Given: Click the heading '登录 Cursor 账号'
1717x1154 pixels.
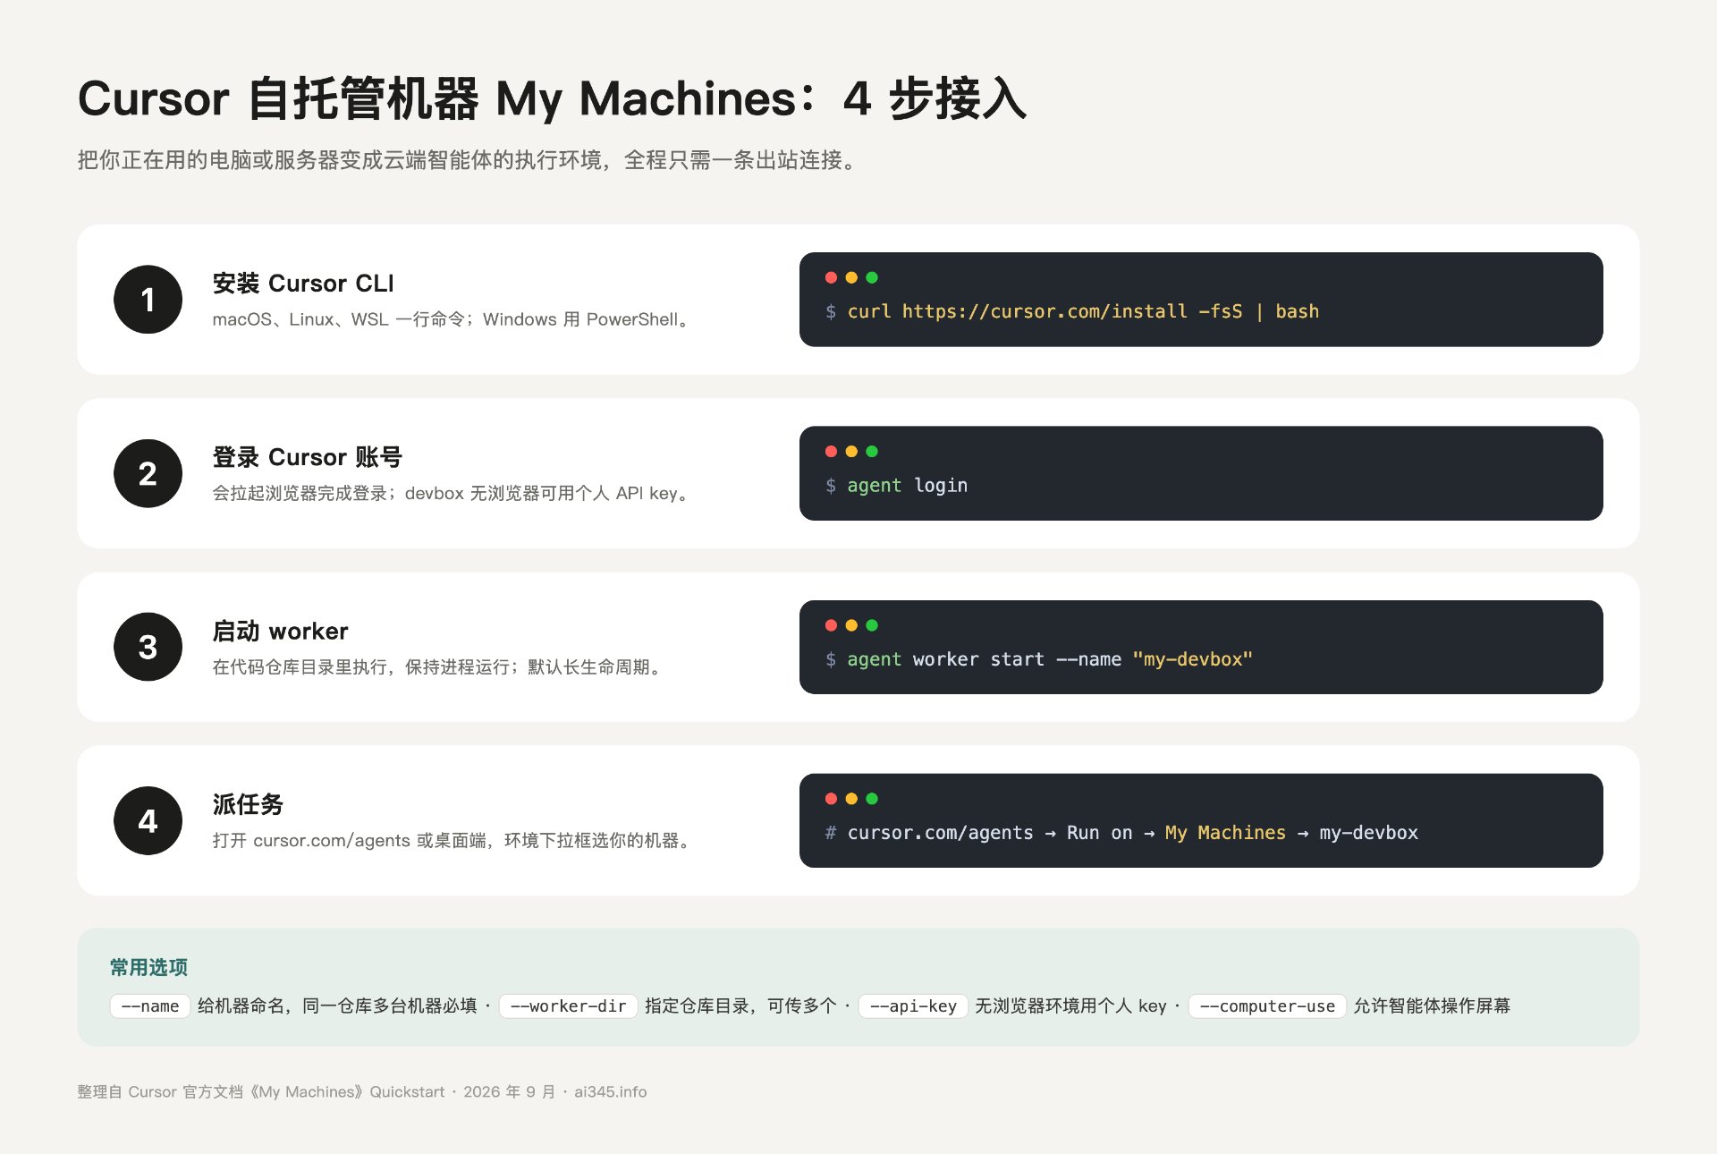Looking at the screenshot, I should (x=307, y=457).
